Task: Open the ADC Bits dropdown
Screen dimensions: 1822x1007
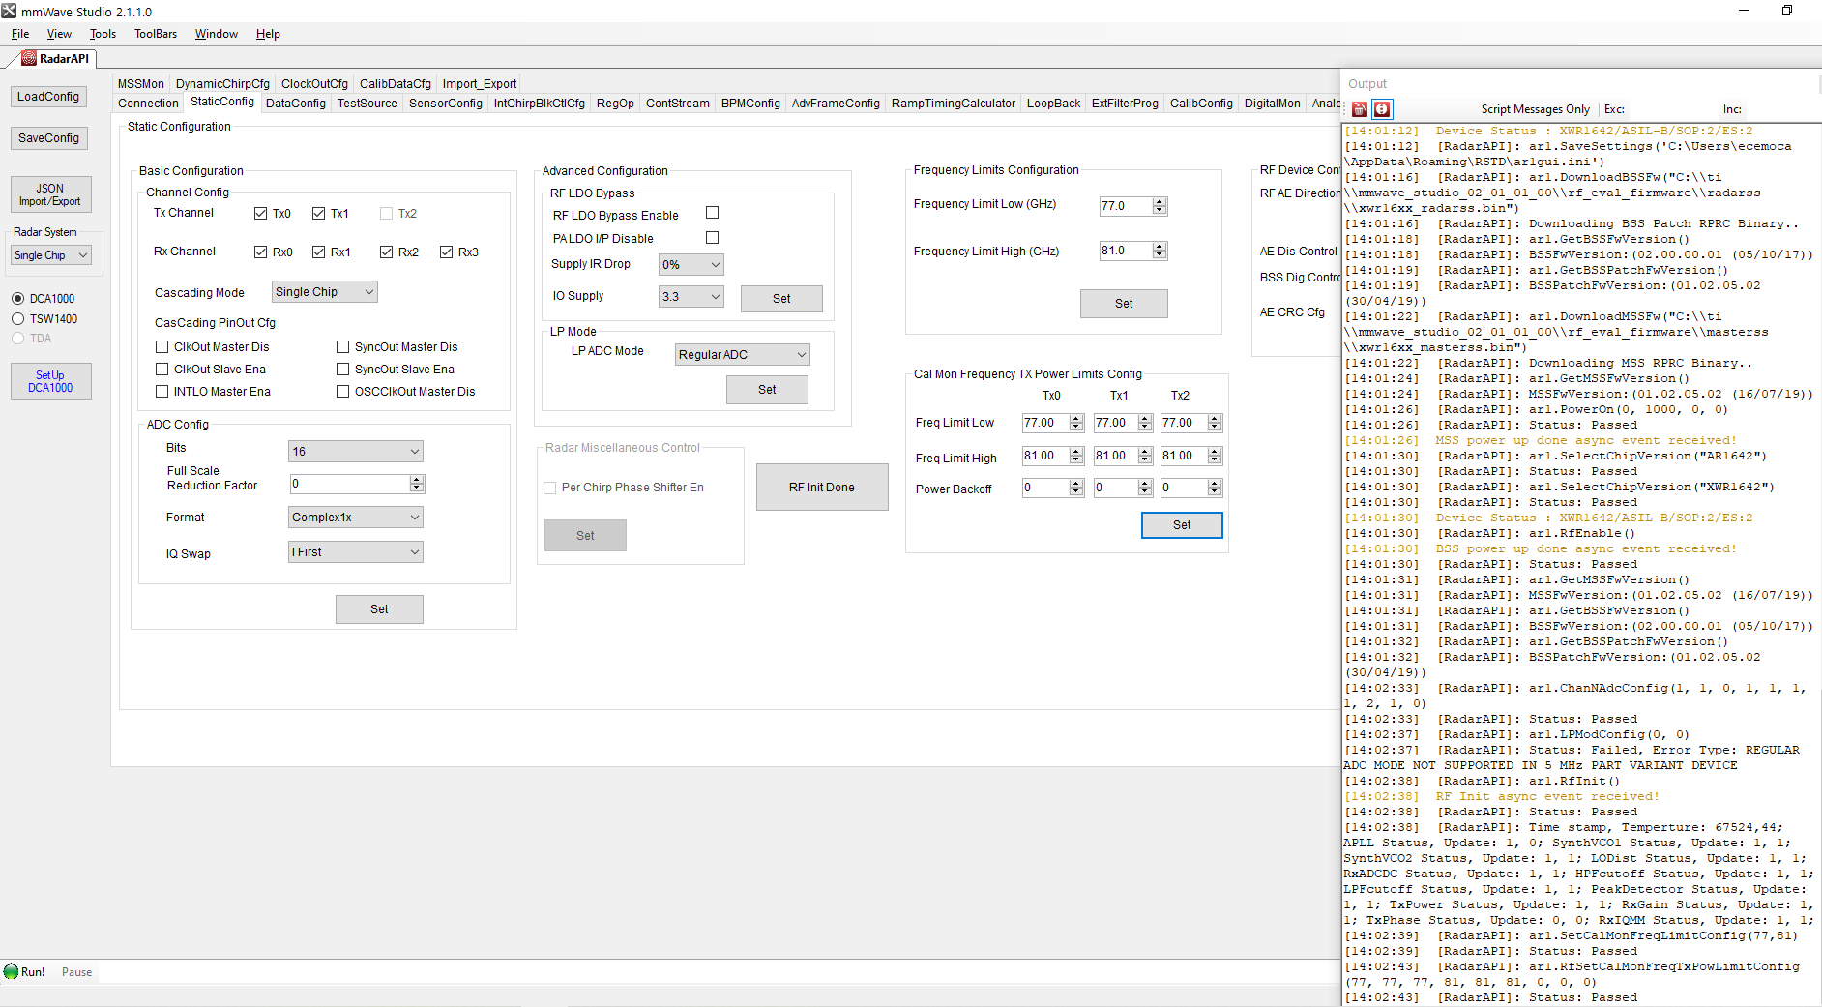Action: tap(355, 451)
